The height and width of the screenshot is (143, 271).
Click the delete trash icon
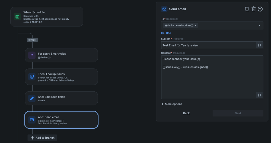254,9
